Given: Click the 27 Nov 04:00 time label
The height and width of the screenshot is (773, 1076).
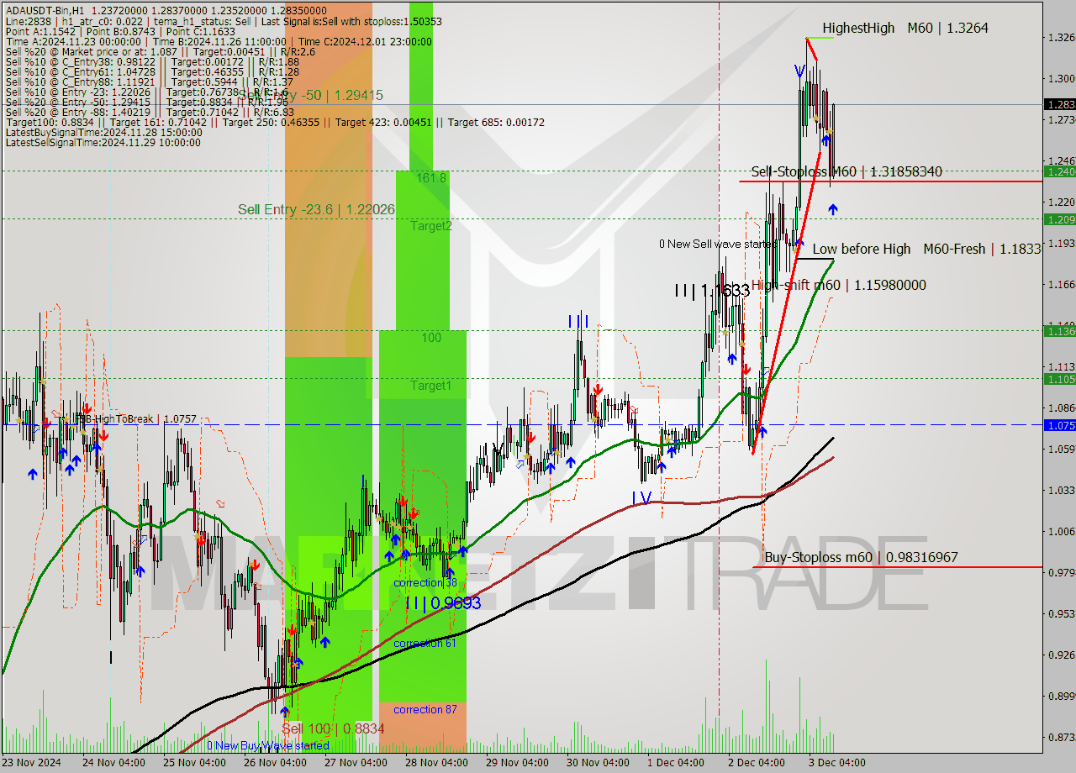Looking at the screenshot, I should 356,763.
